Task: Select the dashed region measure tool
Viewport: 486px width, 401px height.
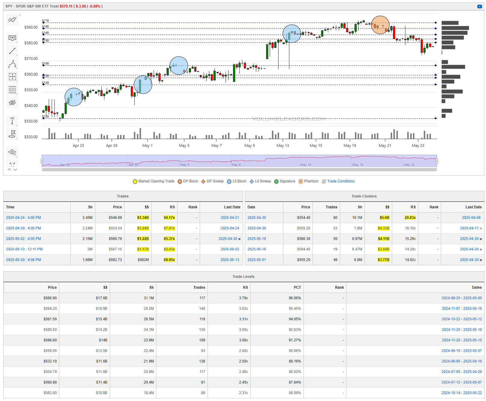Action: click(12, 77)
